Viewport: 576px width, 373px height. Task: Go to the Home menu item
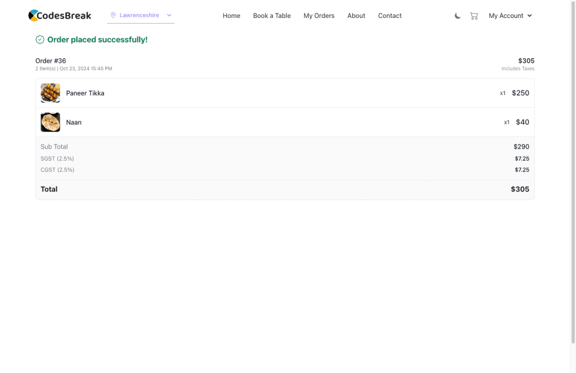pyautogui.click(x=231, y=16)
